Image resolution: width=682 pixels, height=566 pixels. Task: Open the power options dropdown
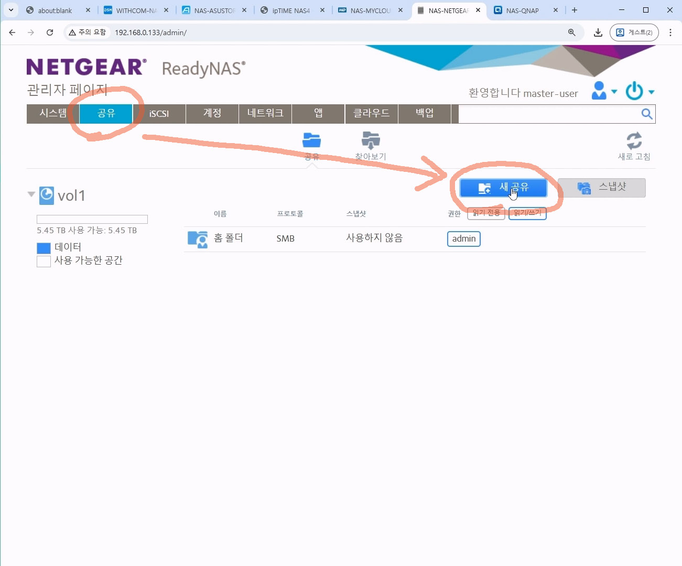[640, 91]
